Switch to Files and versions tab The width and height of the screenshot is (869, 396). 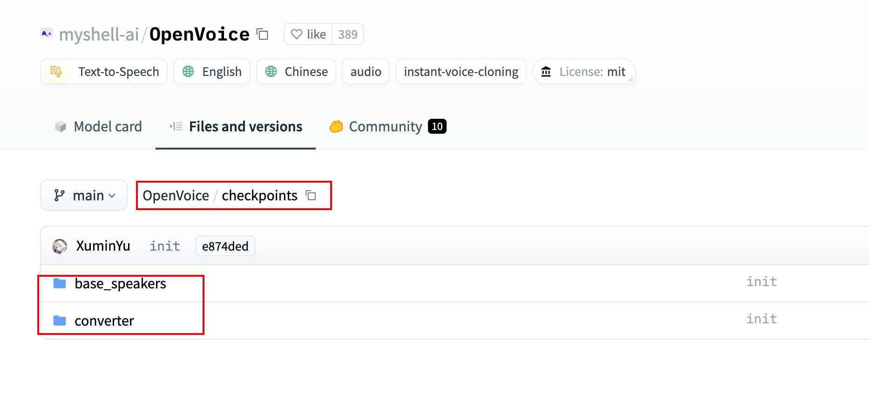pyautogui.click(x=236, y=127)
